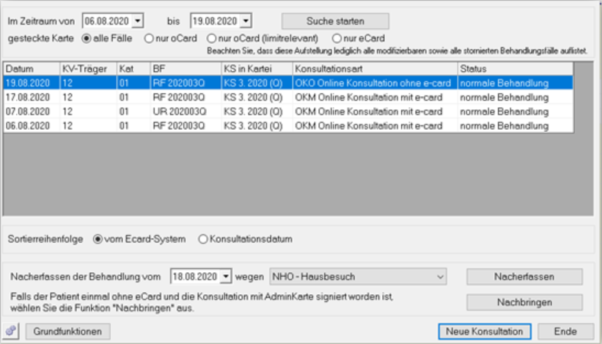Click the 'Suche starten' button
602x344 pixels.
335,21
